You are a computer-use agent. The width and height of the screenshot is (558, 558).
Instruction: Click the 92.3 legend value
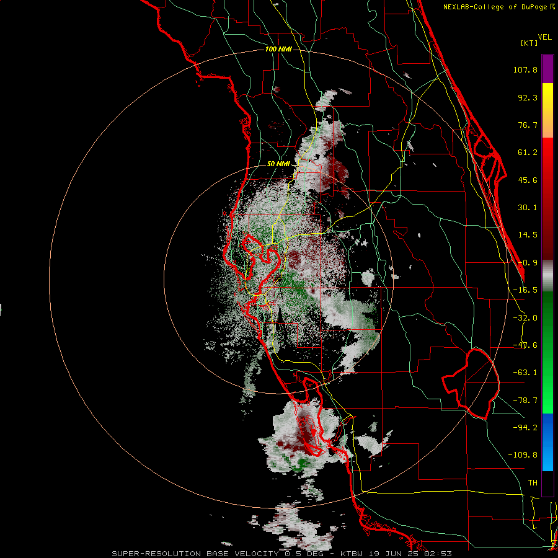528,97
